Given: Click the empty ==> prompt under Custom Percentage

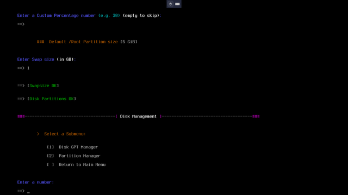Looking at the screenshot, I should click(x=21, y=24).
